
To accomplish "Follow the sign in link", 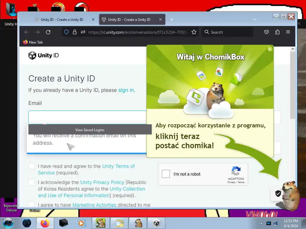I will pyautogui.click(x=126, y=90).
